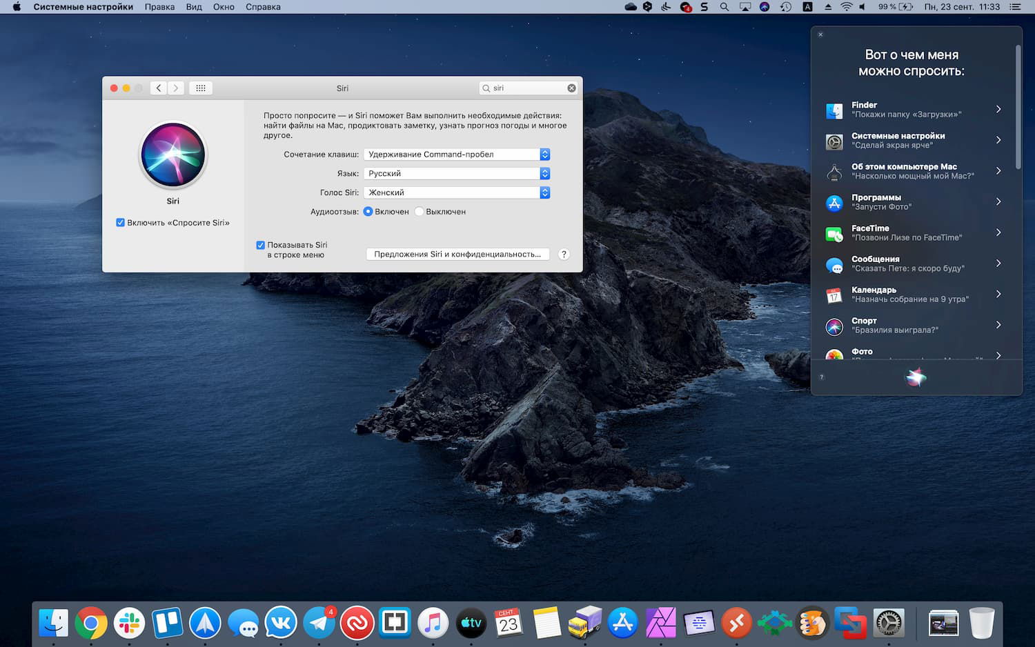Click the Wi-Fi icon in the menu bar
1035x647 pixels.
(x=846, y=6)
